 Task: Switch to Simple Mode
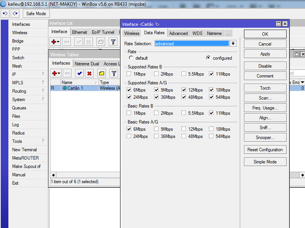click(265, 162)
